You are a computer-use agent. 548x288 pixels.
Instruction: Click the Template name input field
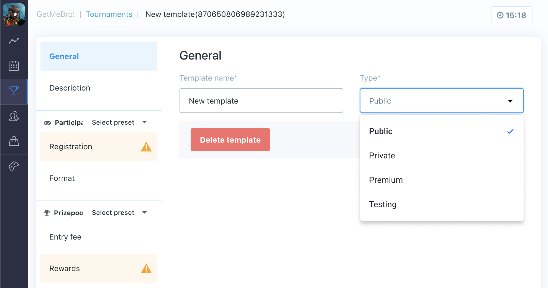[261, 101]
